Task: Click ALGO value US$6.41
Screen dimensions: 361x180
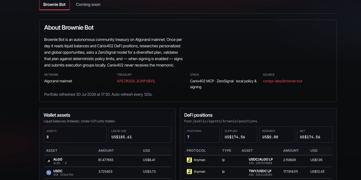Action: coord(149,160)
